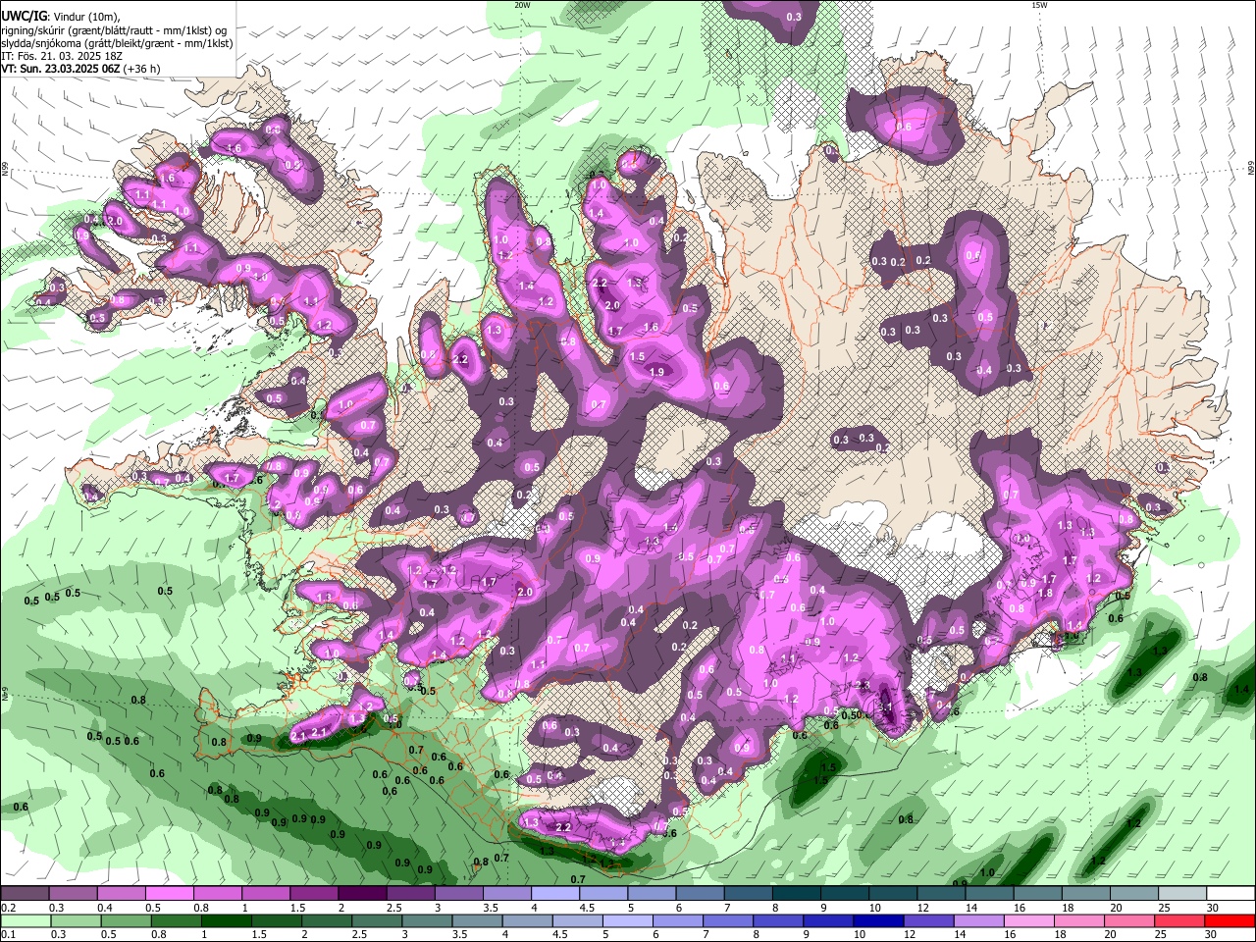The width and height of the screenshot is (1256, 942).
Task: Click the '0.1' label on the rain scale
Action: coord(9,935)
